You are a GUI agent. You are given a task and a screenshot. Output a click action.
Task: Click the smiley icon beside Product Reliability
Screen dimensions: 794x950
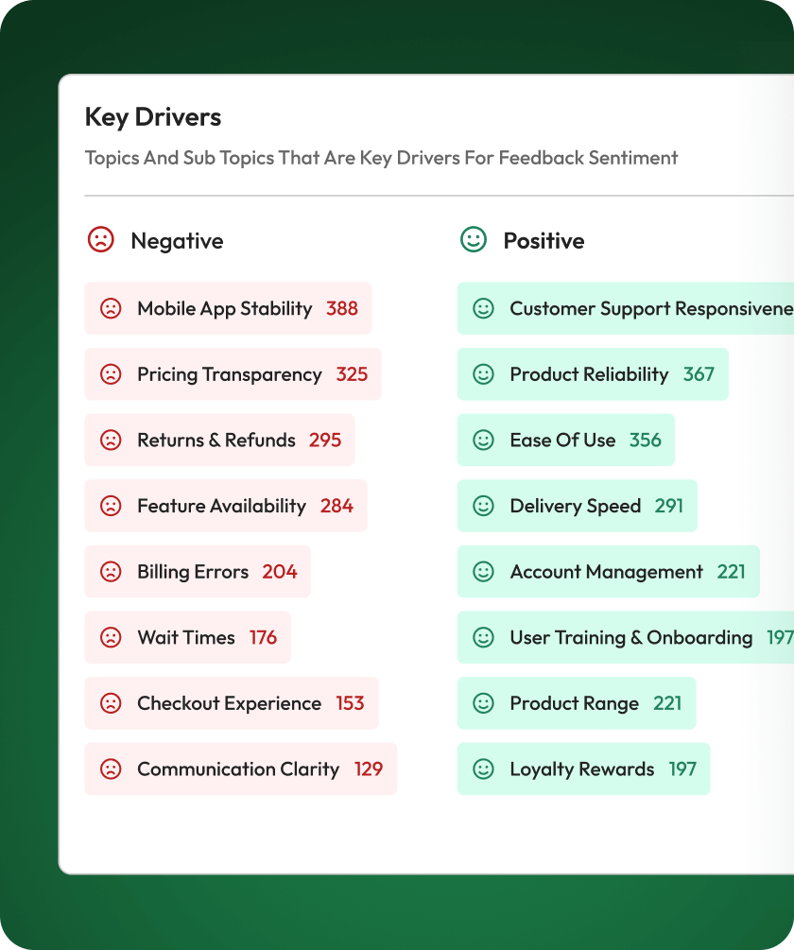483,374
